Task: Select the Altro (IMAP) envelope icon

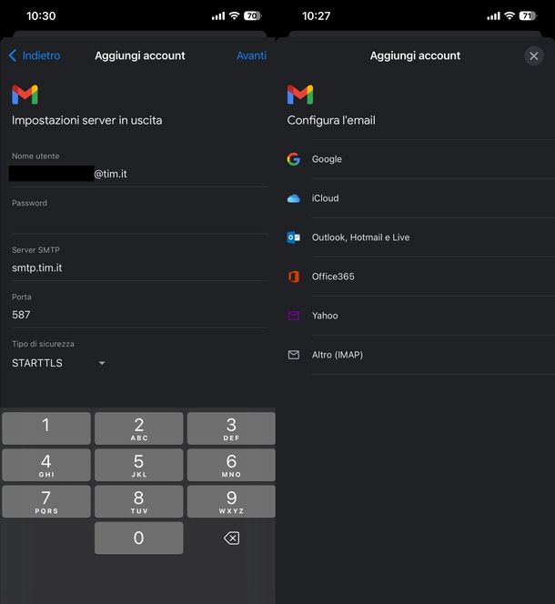Action: (293, 355)
